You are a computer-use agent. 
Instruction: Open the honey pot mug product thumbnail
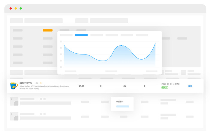tap(13, 86)
